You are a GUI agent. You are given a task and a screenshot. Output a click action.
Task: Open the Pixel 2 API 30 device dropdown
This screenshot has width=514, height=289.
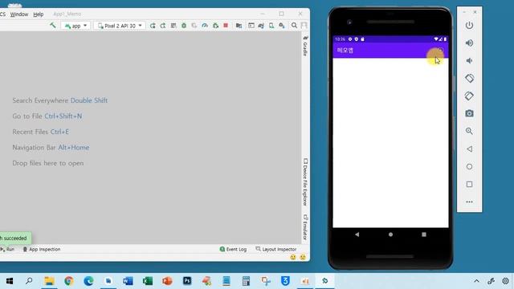(120, 26)
